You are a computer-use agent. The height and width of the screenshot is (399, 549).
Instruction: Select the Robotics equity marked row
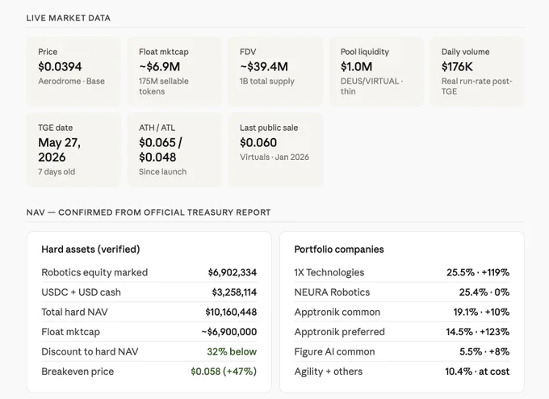pos(149,272)
